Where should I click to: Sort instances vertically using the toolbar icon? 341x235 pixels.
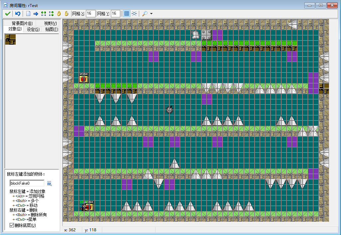point(51,14)
